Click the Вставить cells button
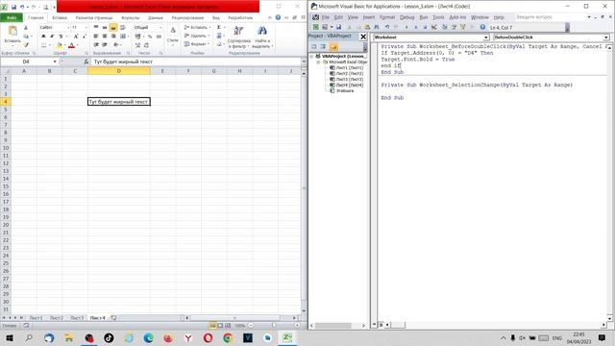 click(197, 28)
